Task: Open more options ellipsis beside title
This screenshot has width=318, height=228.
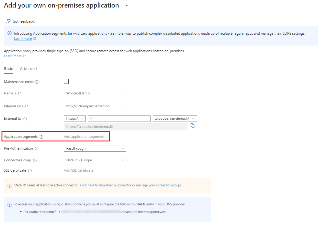Action: click(x=128, y=6)
